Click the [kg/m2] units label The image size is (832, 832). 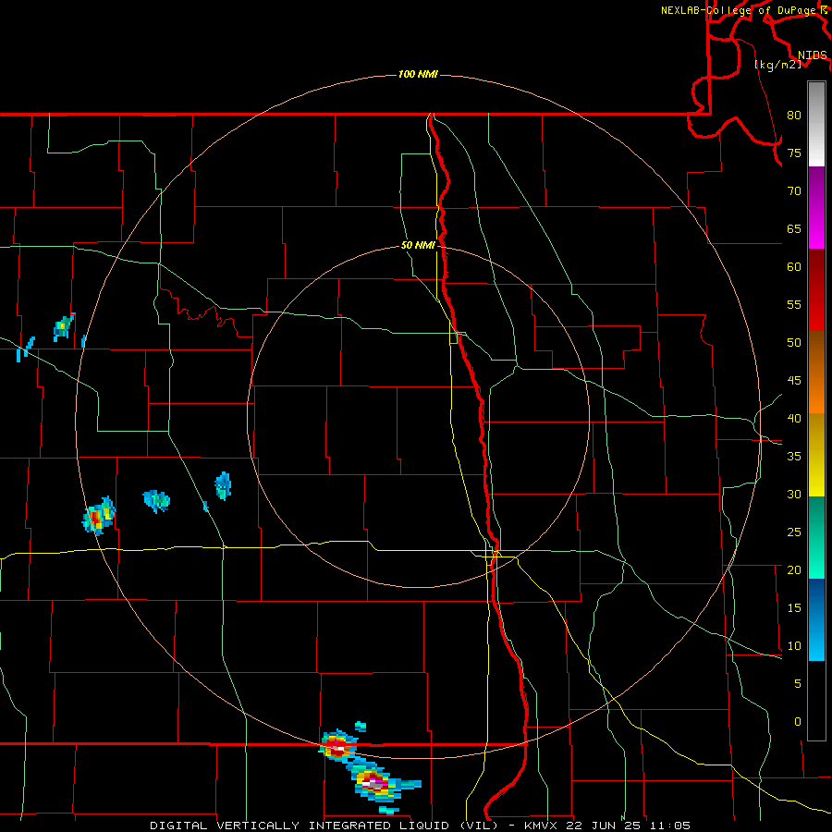(x=777, y=64)
